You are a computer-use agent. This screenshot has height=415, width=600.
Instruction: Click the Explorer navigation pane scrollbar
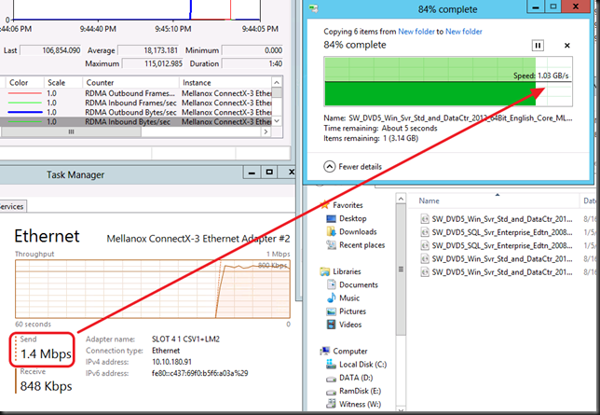tap(401, 269)
